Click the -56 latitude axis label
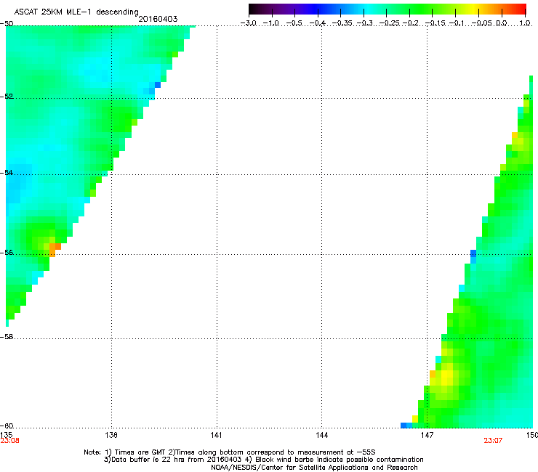 click(x=7, y=252)
